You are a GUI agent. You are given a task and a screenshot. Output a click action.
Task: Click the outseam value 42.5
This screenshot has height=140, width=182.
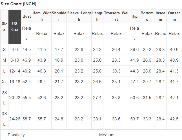pos(174,119)
